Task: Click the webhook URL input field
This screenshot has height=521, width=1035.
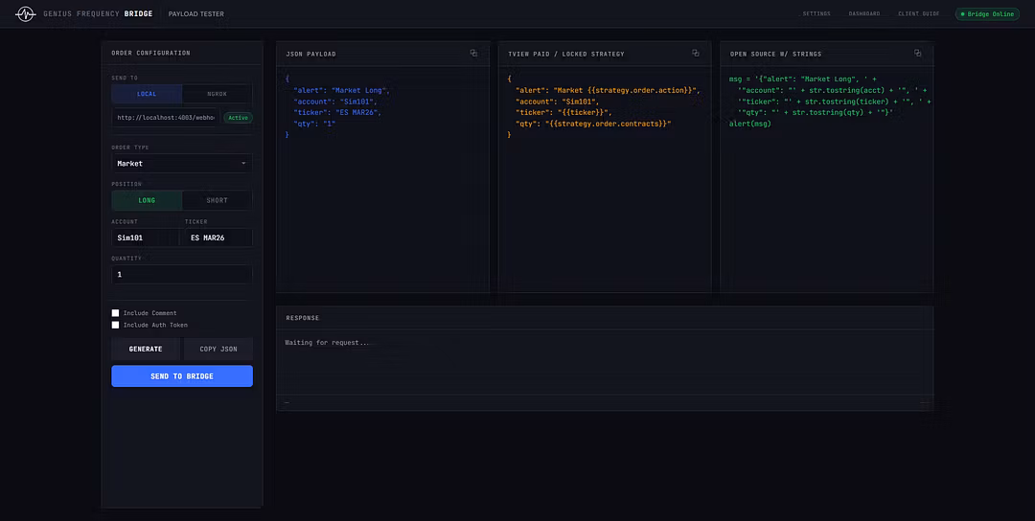Action: click(x=166, y=118)
